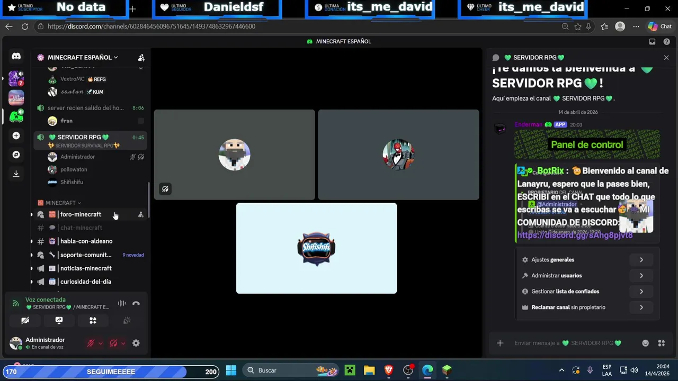Viewport: 678px width, 381px height.
Task: Click Add a Server plus icon
Action: (16, 136)
